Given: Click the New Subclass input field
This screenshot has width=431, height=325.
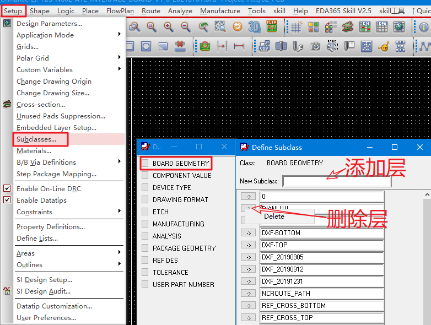Looking at the screenshot, I should click(337, 181).
